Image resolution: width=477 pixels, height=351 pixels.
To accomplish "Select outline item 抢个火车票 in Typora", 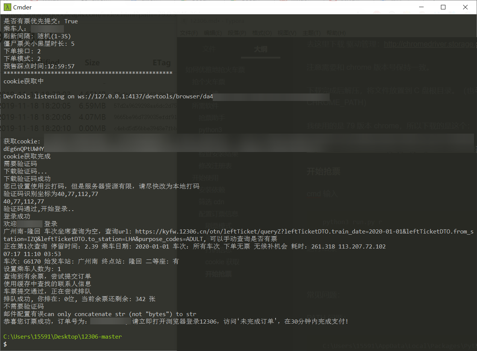I will pyautogui.click(x=209, y=82).
